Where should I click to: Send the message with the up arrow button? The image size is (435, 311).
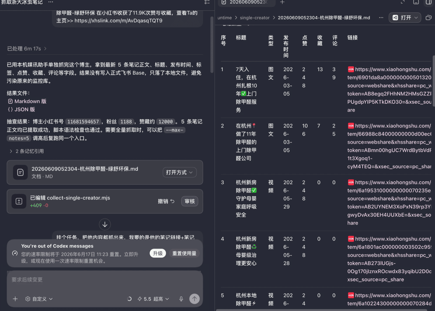point(194,299)
